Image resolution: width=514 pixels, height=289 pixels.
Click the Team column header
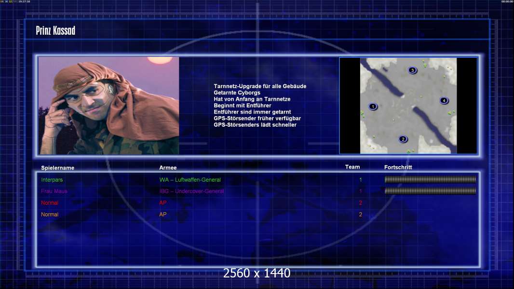[352, 167]
